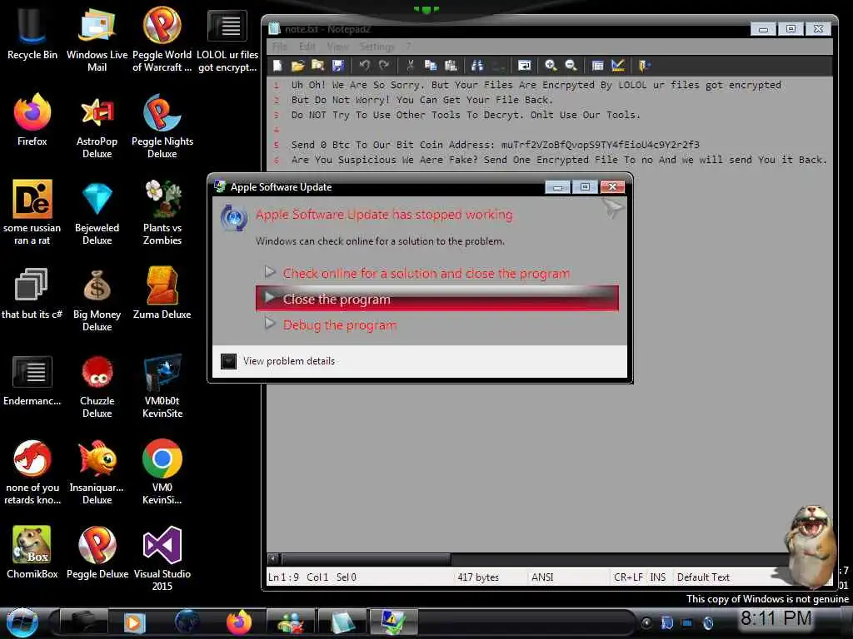Image resolution: width=853 pixels, height=639 pixels.
Task: Select LOLOL ur files got encrypted desktop file
Action: 227,41
